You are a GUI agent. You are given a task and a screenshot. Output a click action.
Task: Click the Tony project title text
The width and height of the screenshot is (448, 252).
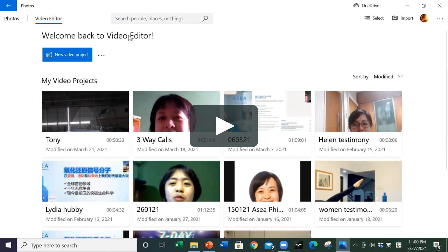click(x=53, y=140)
